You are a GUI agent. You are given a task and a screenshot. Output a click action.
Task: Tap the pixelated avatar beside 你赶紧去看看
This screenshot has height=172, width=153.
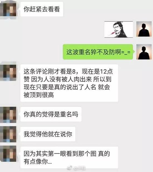click(8, 10)
